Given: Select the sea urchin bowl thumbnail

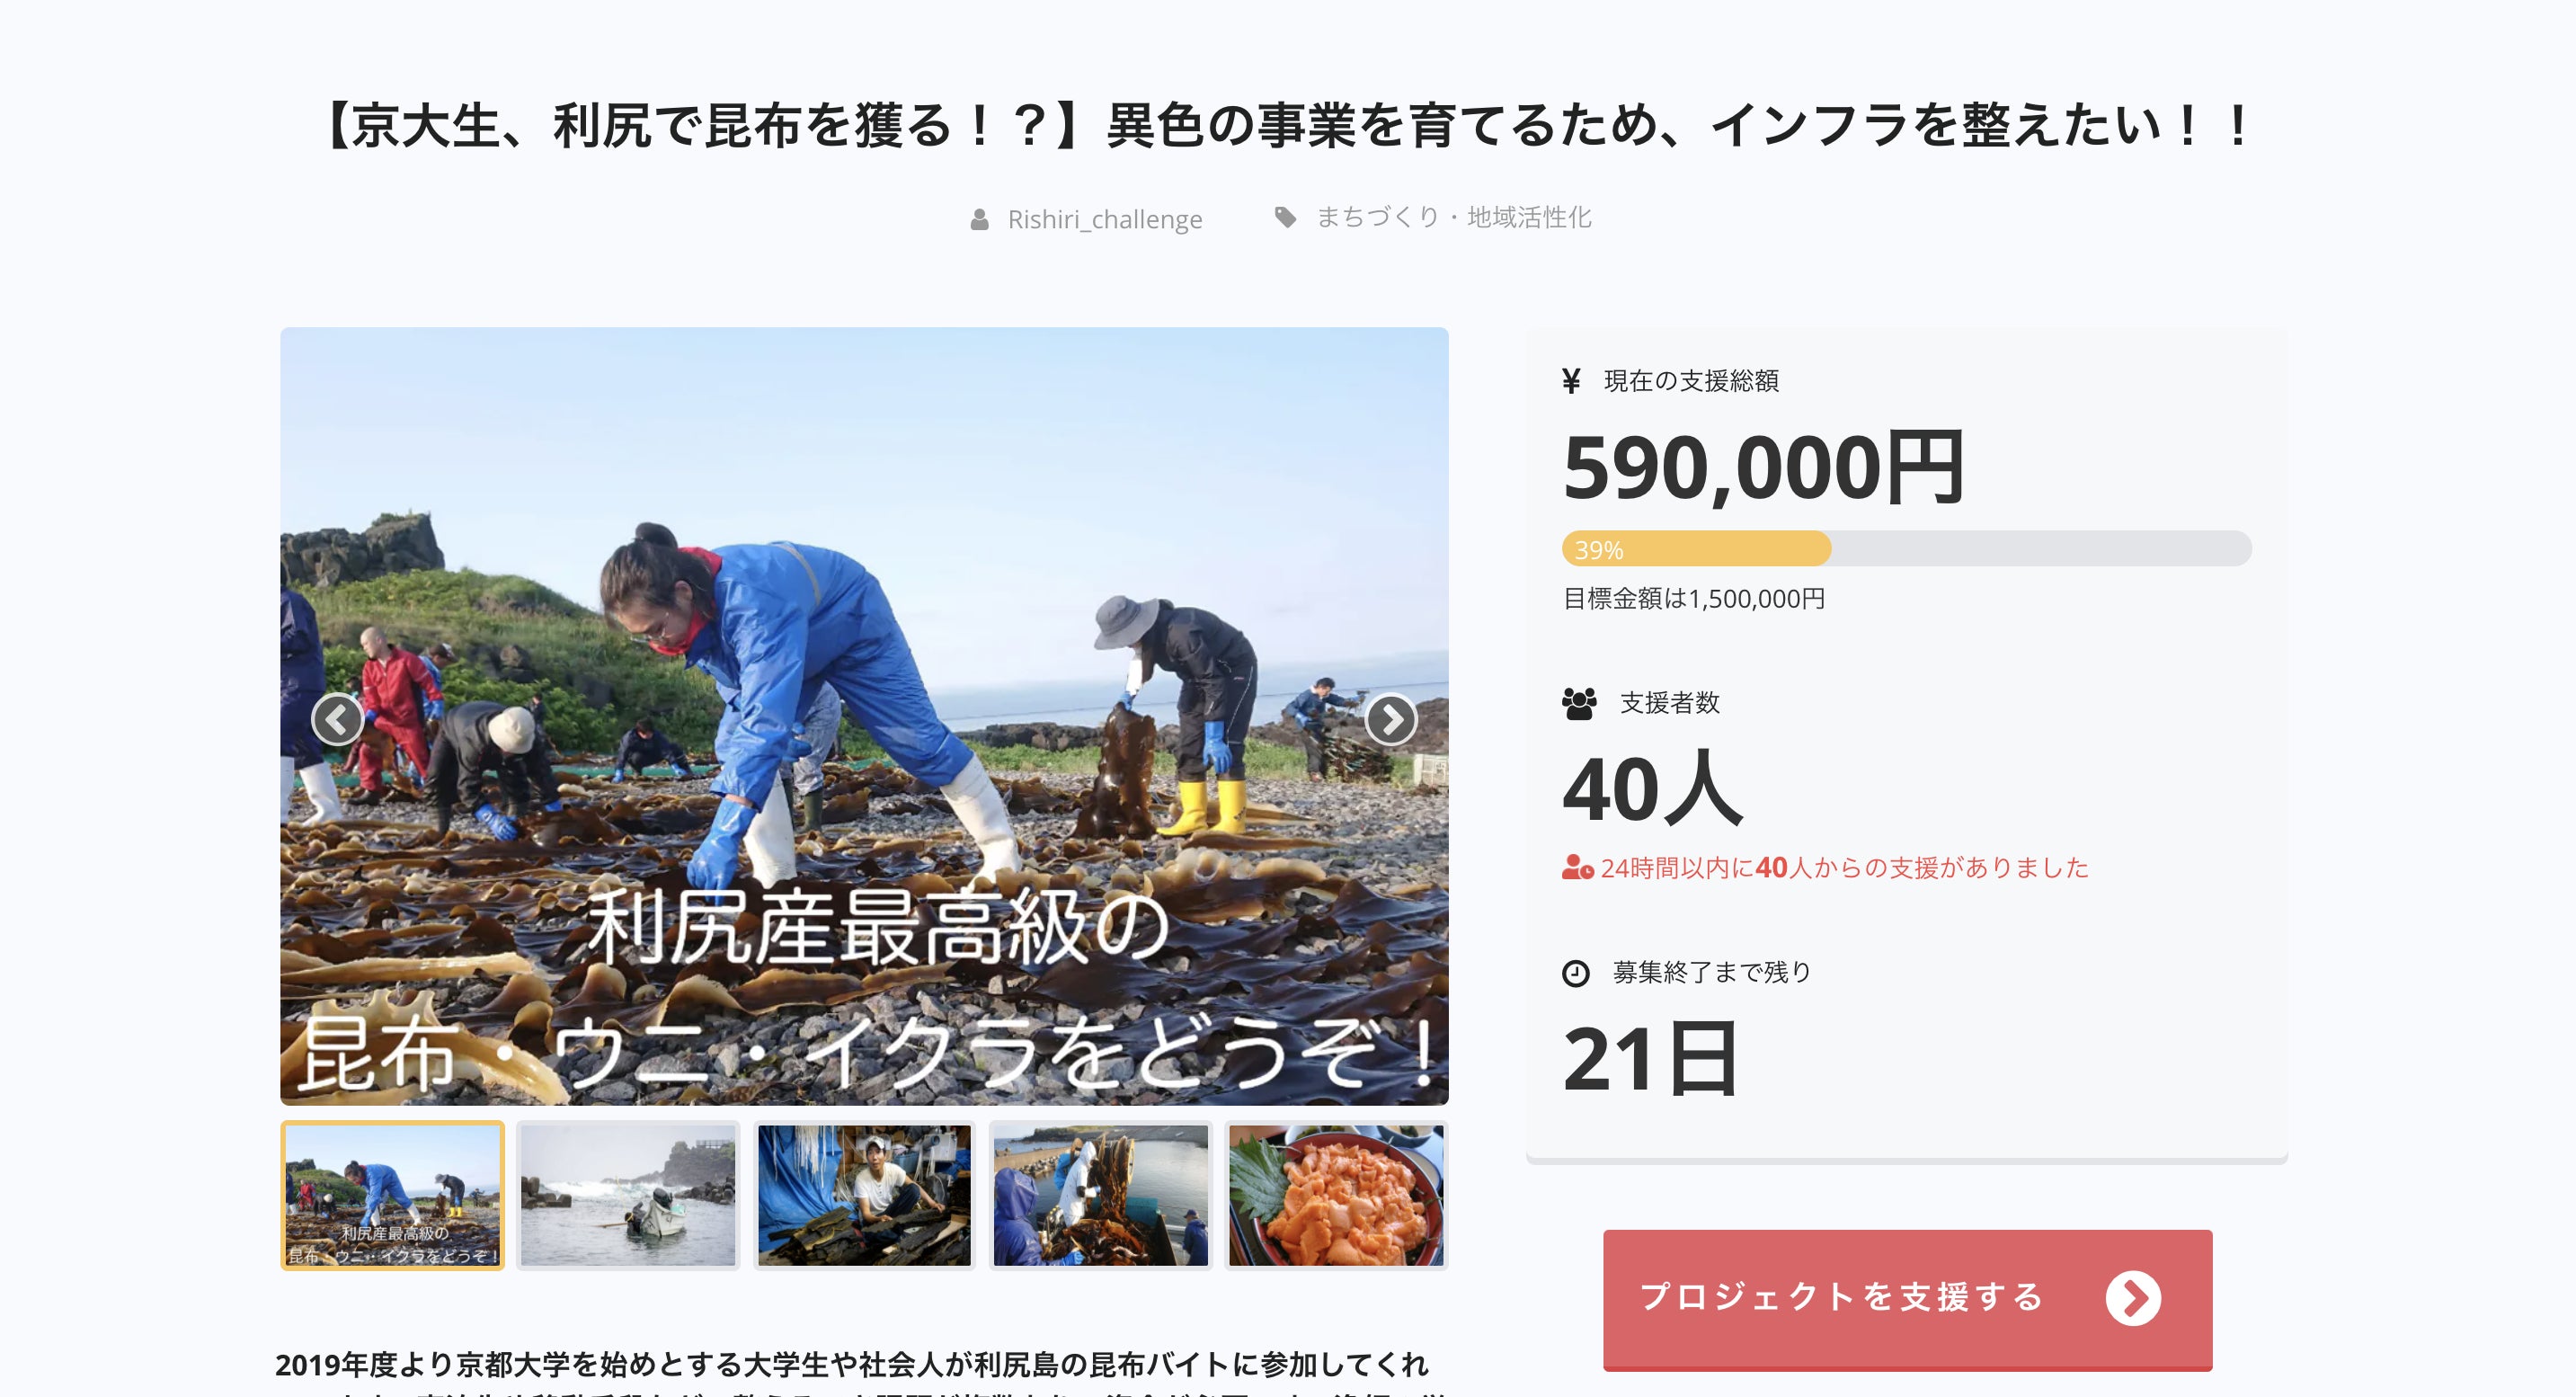Looking at the screenshot, I should tap(1336, 1195).
